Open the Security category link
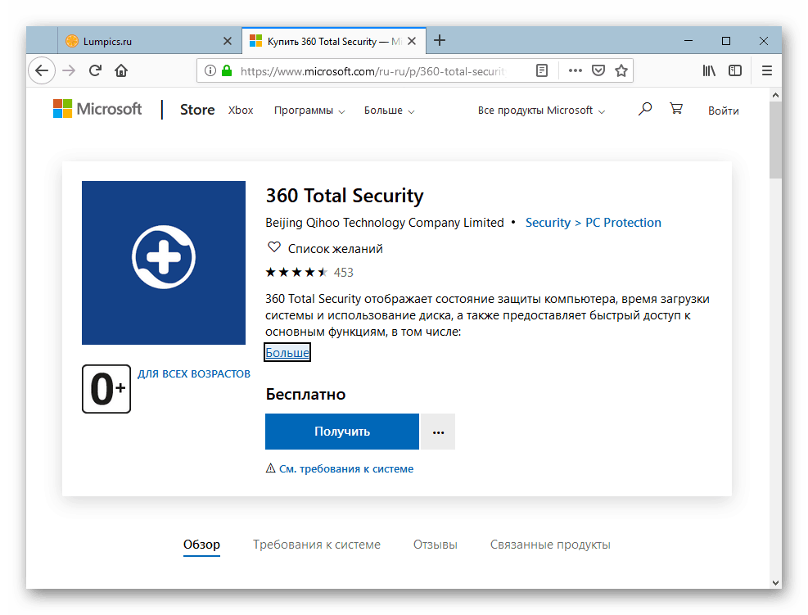 coord(548,223)
